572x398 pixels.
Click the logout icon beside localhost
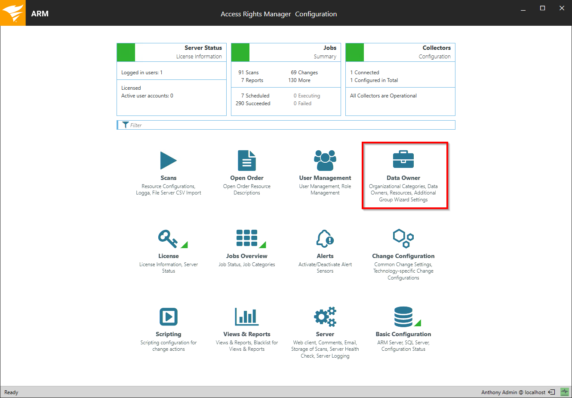tap(551, 392)
